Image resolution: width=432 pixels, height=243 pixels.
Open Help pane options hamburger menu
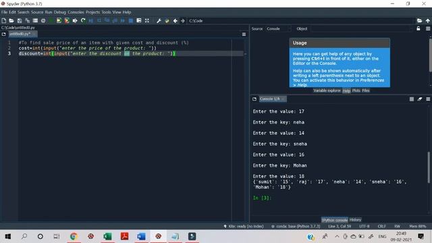pos(428,28)
